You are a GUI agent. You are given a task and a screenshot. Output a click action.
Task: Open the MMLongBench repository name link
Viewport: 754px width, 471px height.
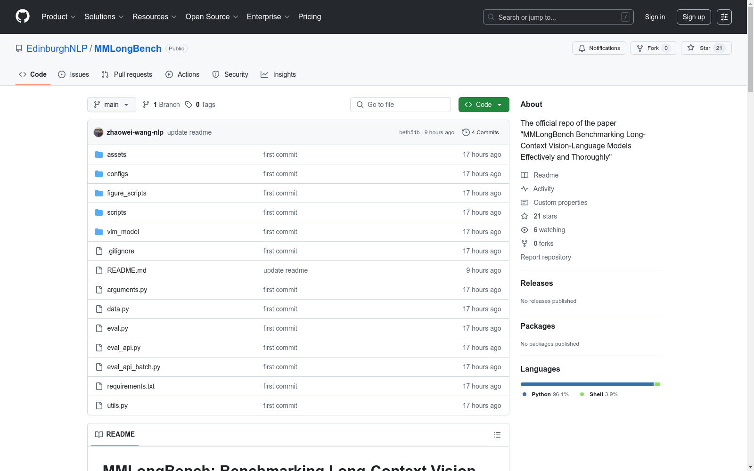[x=128, y=49]
